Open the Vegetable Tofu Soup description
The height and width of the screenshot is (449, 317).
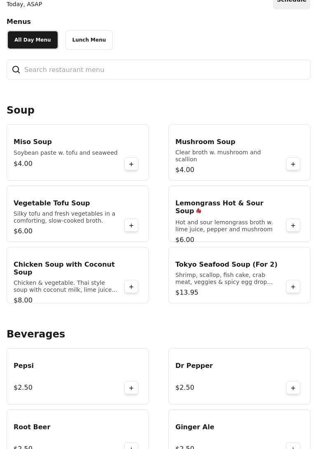(65, 217)
